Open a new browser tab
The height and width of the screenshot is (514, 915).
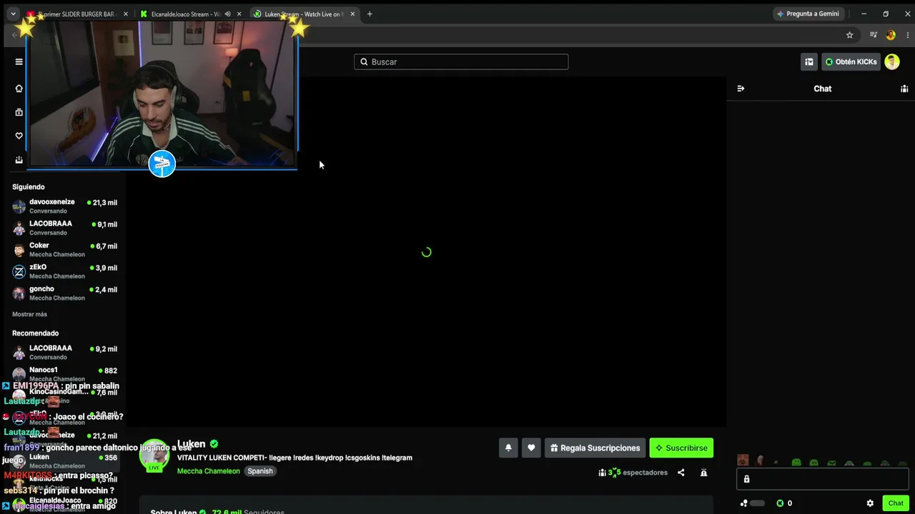tap(370, 14)
